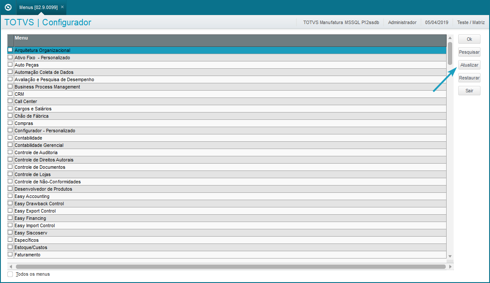This screenshot has height=283, width=490.
Task: Tick the Faturamento checkbox
Action: point(10,255)
